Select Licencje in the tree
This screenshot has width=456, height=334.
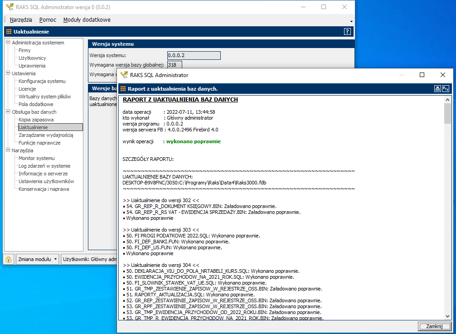click(27, 89)
